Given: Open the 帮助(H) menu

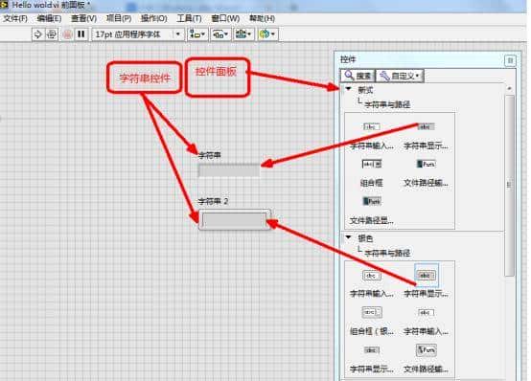Looking at the screenshot, I should [262, 18].
